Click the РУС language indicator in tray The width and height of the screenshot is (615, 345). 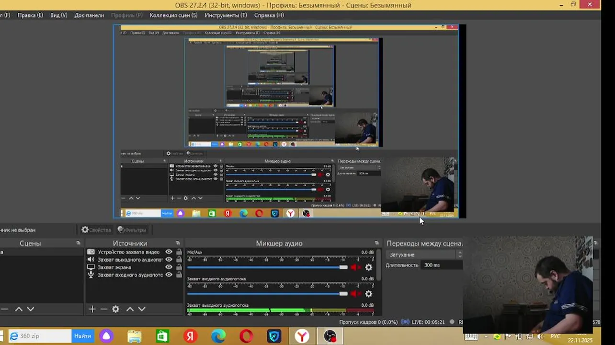point(555,336)
